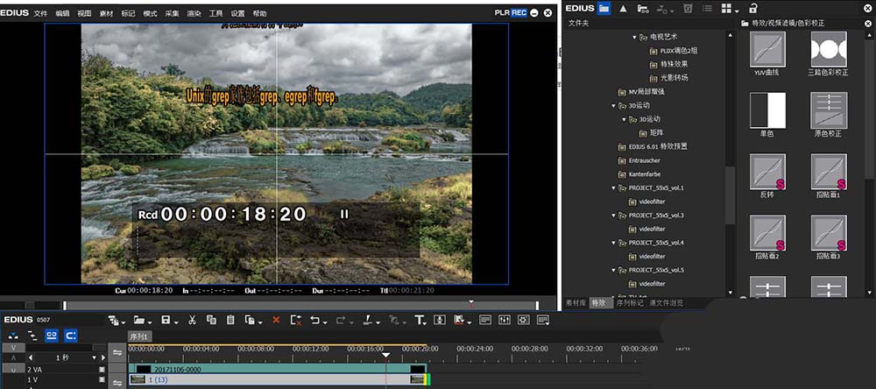Click the create title T icon
Image resolution: width=876 pixels, height=389 pixels.
pos(419,320)
